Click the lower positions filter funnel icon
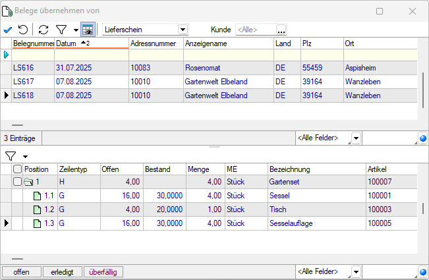Screen dimensions: 429x280 click(x=11, y=156)
